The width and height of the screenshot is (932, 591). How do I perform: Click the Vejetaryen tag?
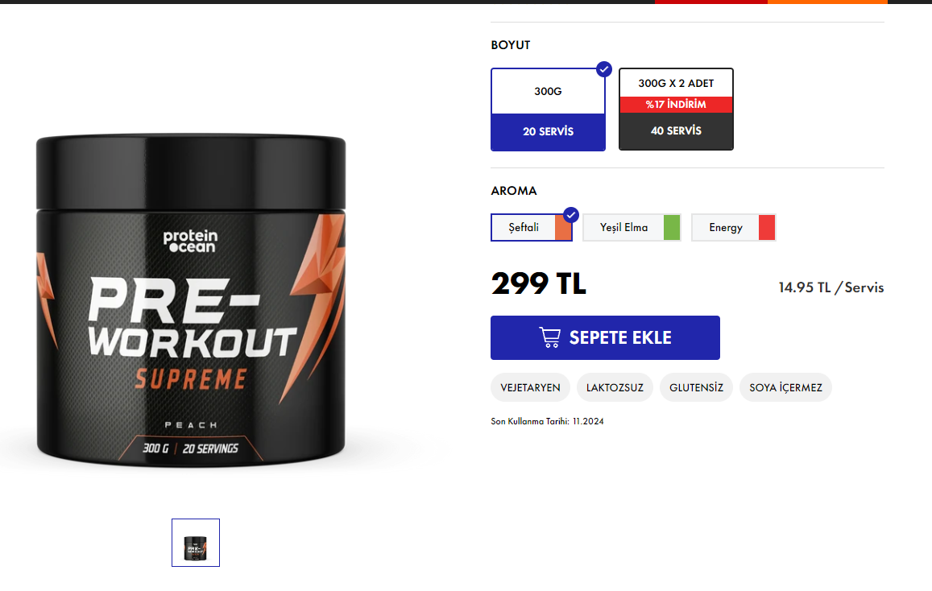530,387
